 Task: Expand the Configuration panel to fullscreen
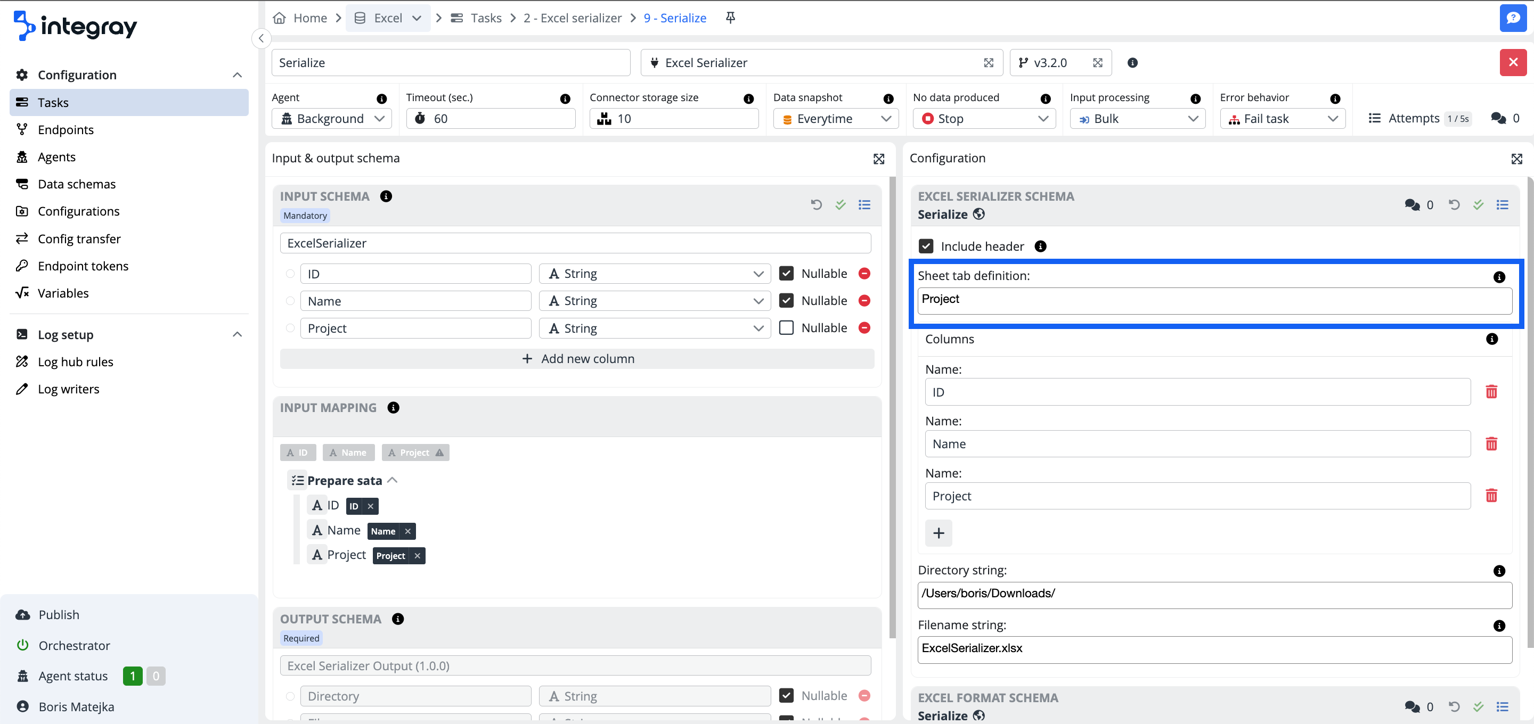coord(1516,159)
